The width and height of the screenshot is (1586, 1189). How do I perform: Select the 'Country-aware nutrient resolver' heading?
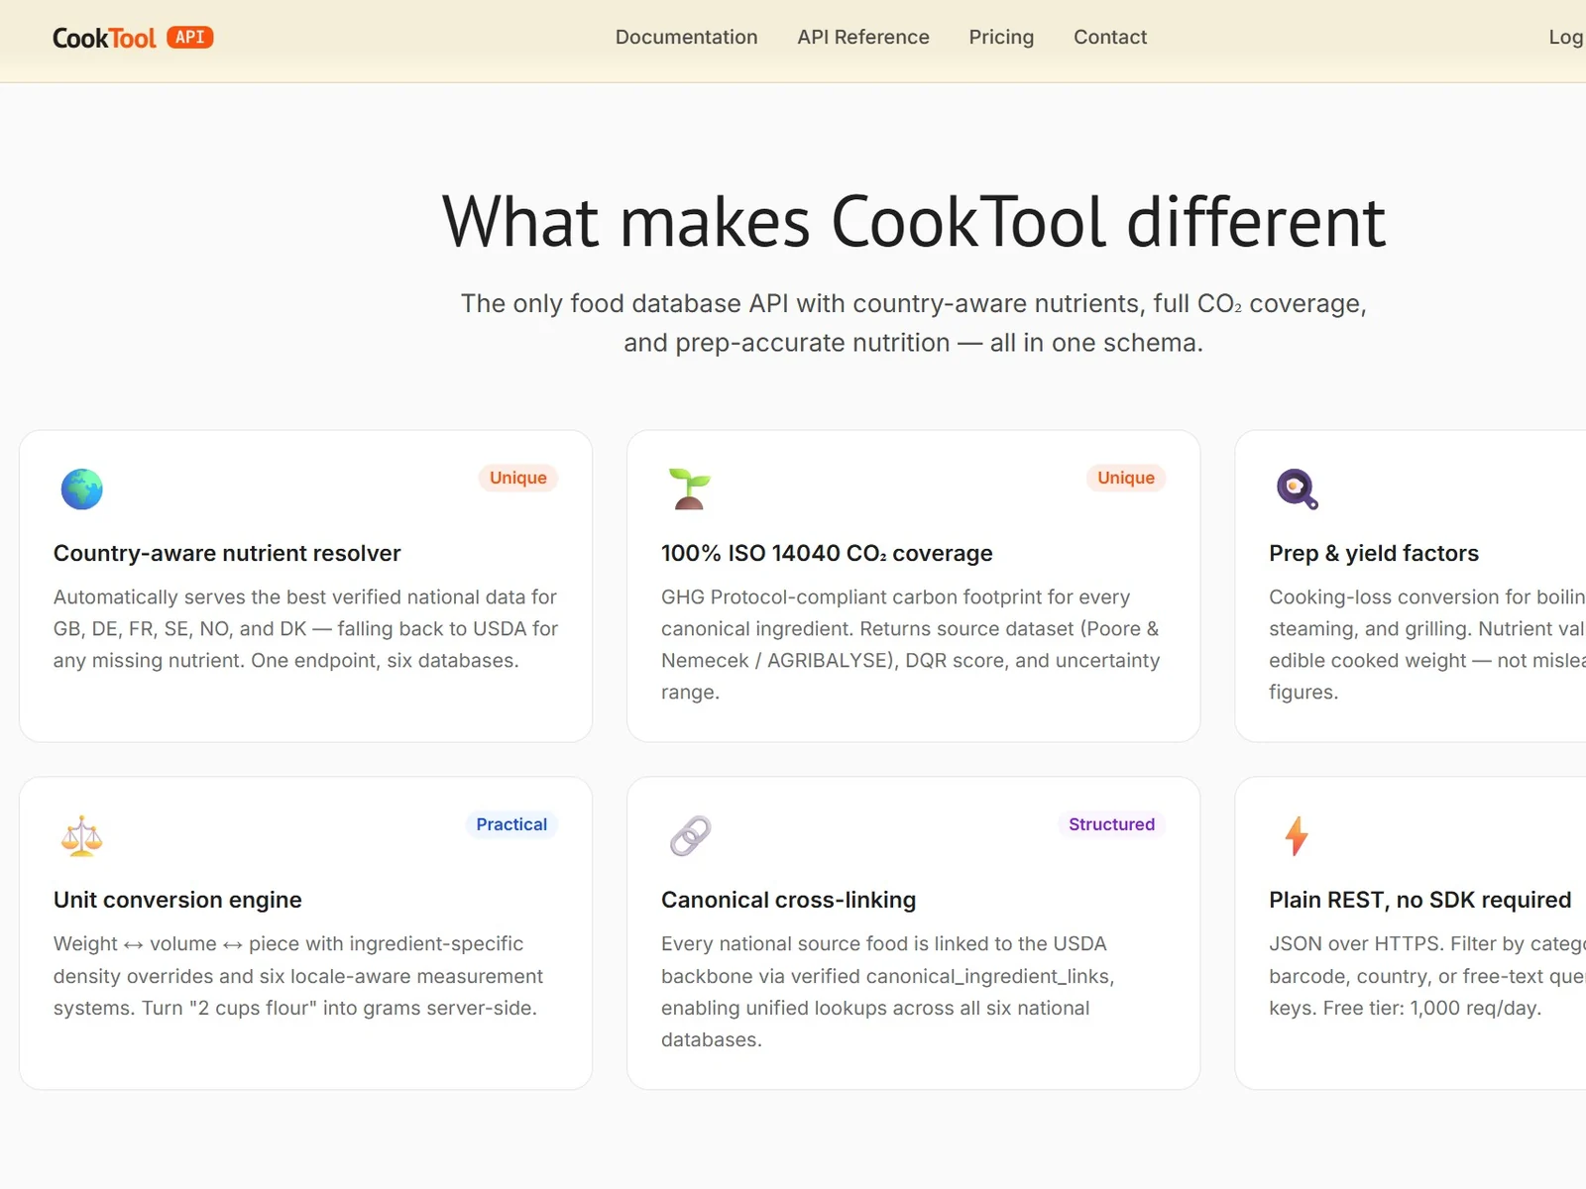[227, 553]
